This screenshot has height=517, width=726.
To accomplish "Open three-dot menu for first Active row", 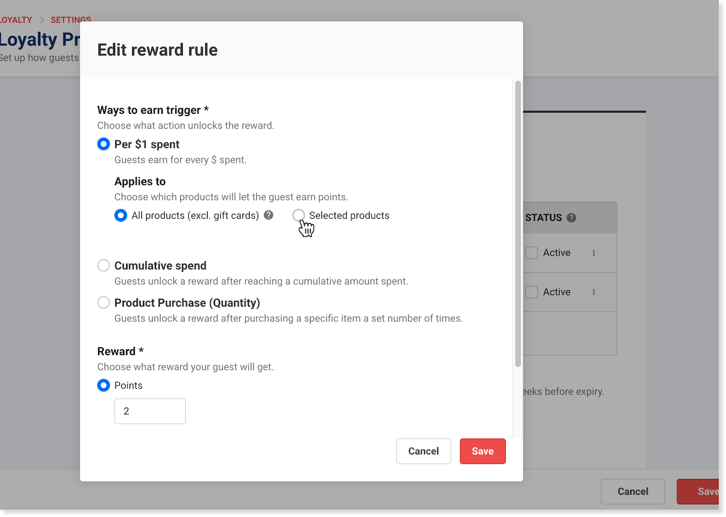I will tap(594, 253).
